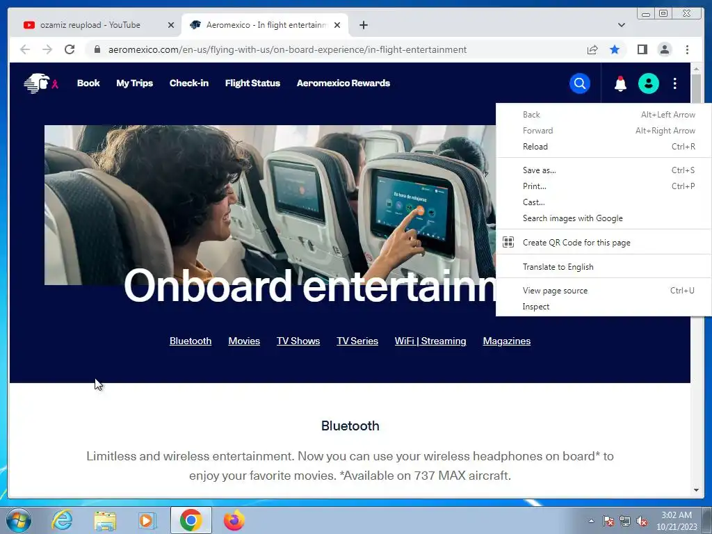The height and width of the screenshot is (534, 712).
Task: Choose Search images with Google
Action: click(x=604, y=218)
